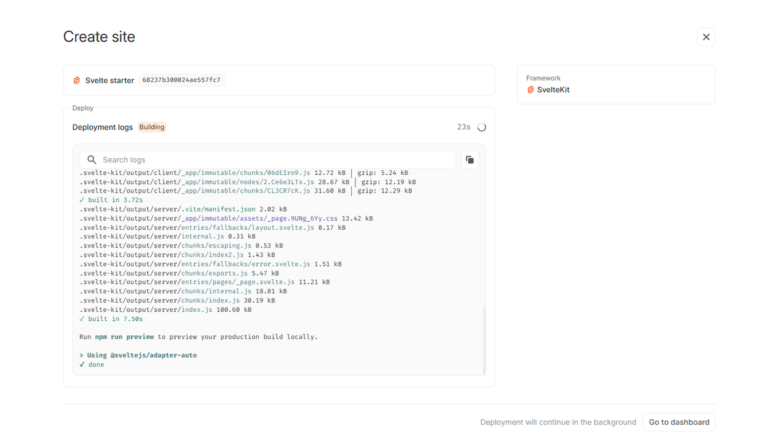Click the magnifier icon in log search
The image size is (783, 440).
pos(92,159)
